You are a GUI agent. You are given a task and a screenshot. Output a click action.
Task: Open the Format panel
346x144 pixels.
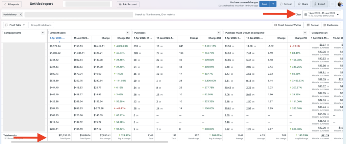coord(313,25)
